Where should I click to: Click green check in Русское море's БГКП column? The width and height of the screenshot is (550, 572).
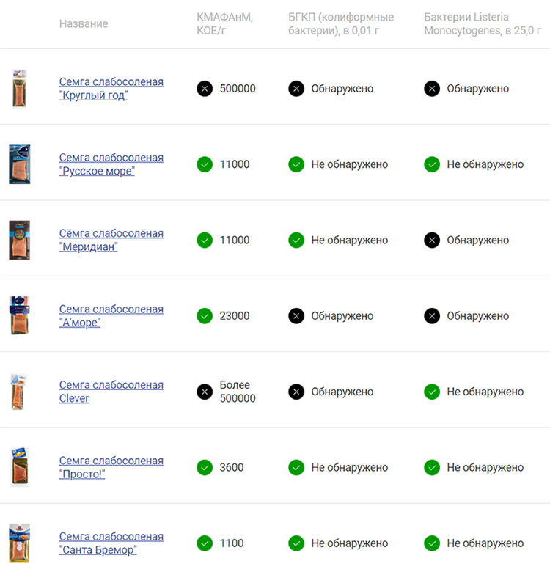296,164
